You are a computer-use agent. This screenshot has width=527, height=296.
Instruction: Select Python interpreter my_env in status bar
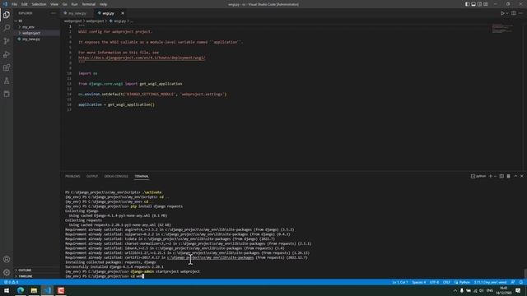click(x=491, y=282)
